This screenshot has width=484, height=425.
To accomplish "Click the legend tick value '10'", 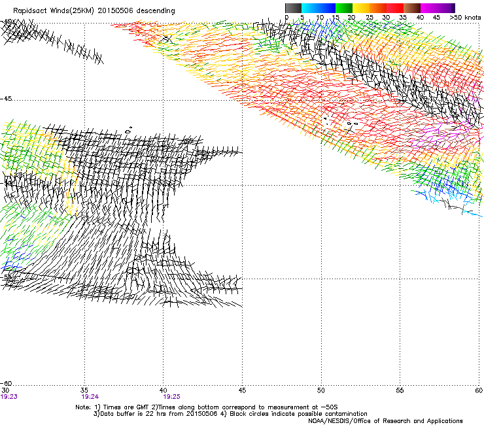I will (320, 18).
